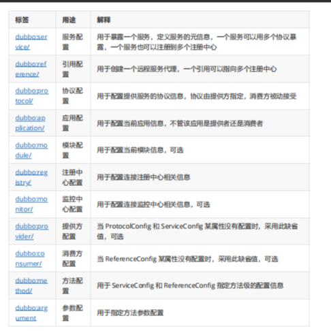Select the 模块配置 cell
This screenshot has height=331, width=331.
[x=72, y=150]
